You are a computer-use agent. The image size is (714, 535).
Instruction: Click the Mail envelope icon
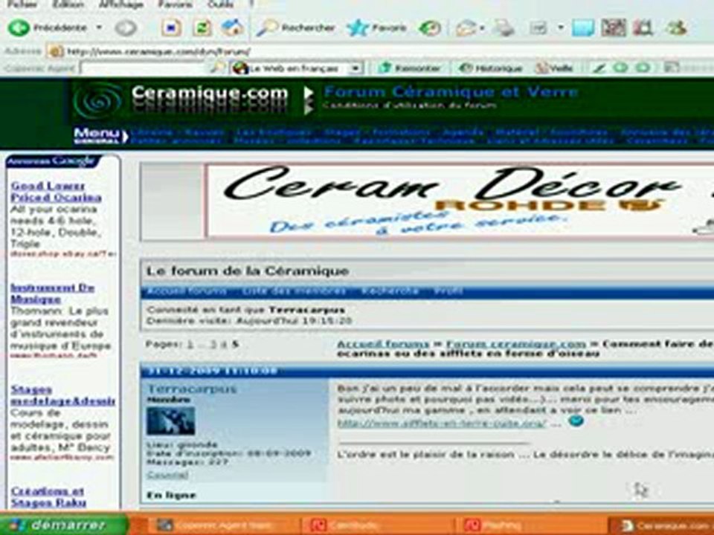click(466, 28)
